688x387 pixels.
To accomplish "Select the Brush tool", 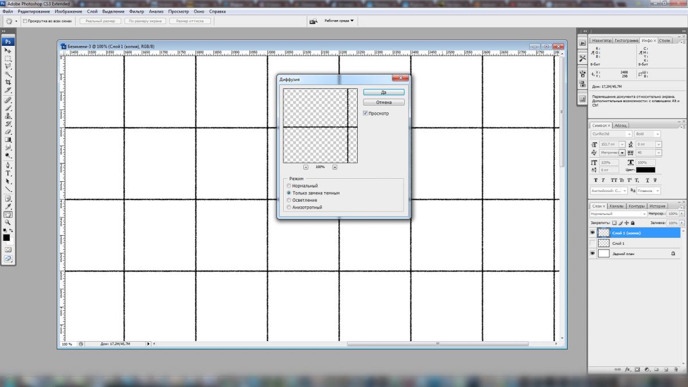I will [8, 108].
